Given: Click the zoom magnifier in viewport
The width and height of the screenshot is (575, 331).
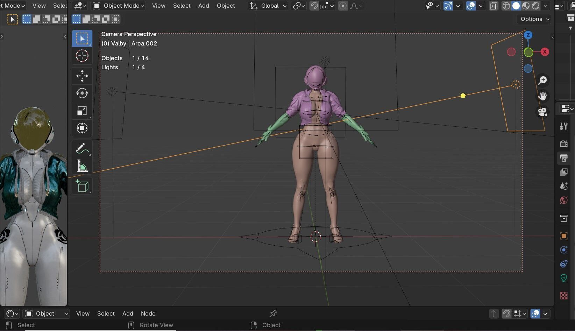Looking at the screenshot, I should (x=542, y=80).
